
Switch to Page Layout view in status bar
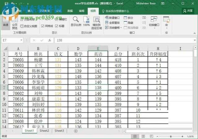(x=143, y=136)
